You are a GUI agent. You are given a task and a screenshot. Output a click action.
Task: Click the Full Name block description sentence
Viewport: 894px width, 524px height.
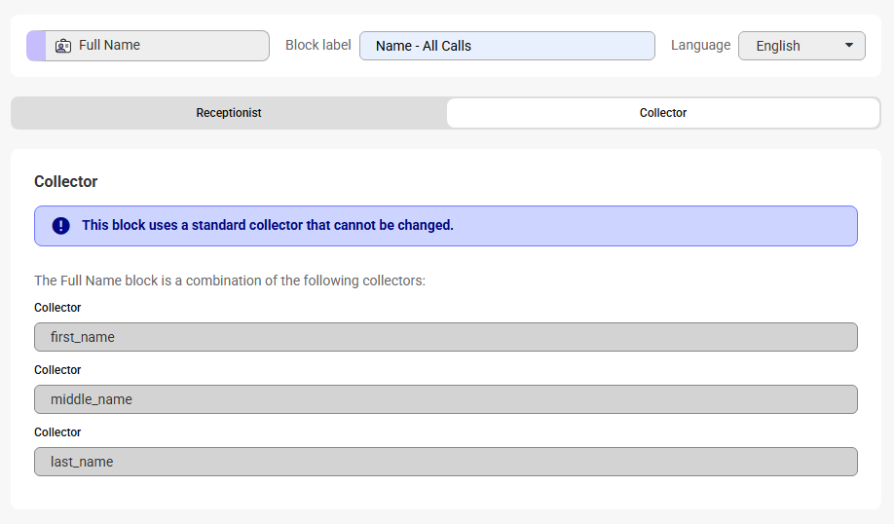coord(230,281)
